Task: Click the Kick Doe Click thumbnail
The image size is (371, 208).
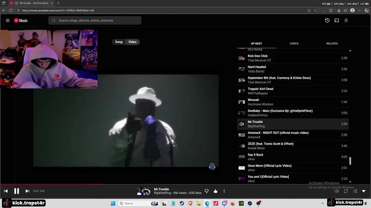Action: [x=242, y=58]
